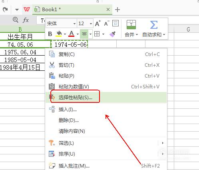Click the zoom magnifier icon beside fx
The width and height of the screenshot is (199, 170).
click(16, 20)
